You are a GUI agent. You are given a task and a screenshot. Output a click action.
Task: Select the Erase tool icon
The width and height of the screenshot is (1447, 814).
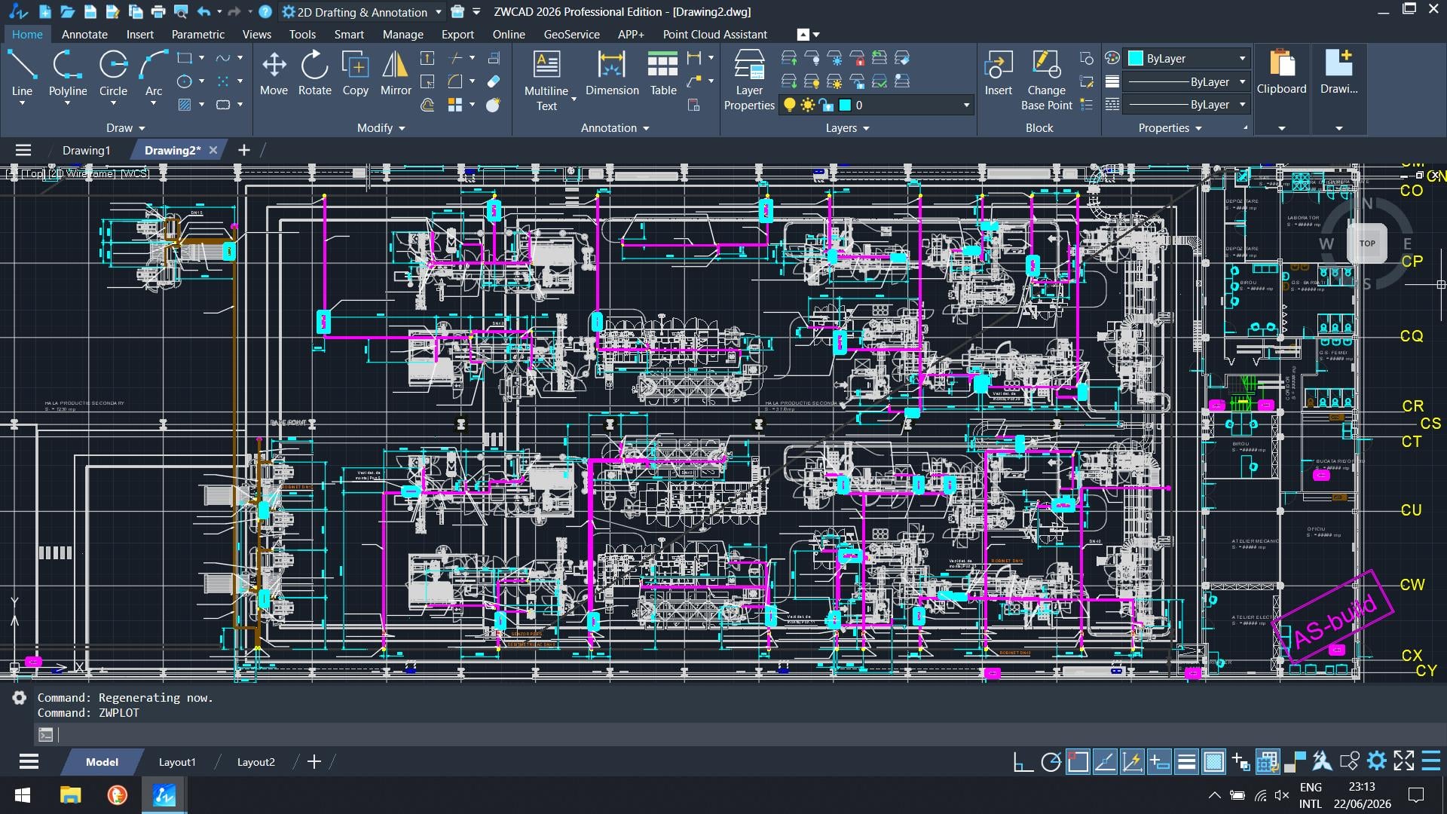tap(494, 81)
